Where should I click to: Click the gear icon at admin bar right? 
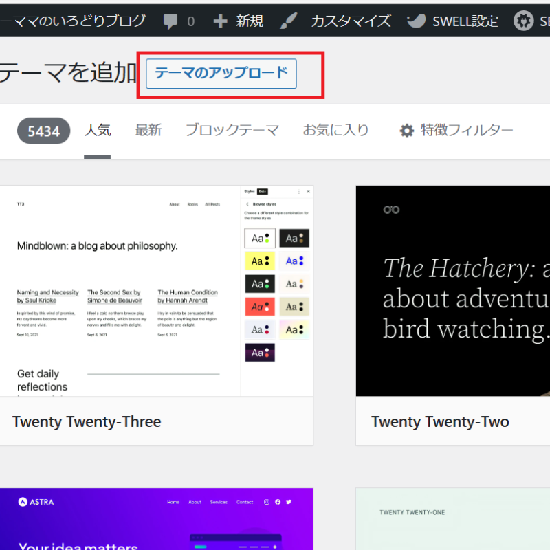(524, 21)
